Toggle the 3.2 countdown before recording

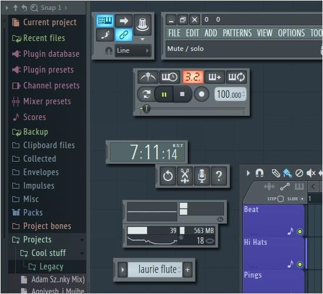193,77
